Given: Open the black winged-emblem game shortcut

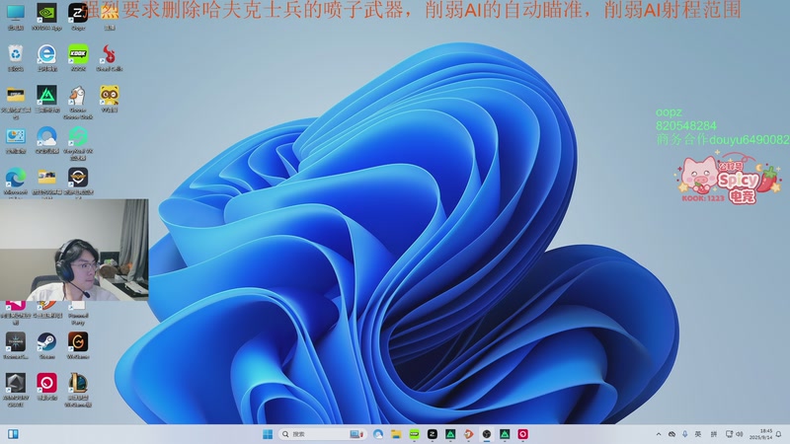Looking at the screenshot, I should click(78, 182).
